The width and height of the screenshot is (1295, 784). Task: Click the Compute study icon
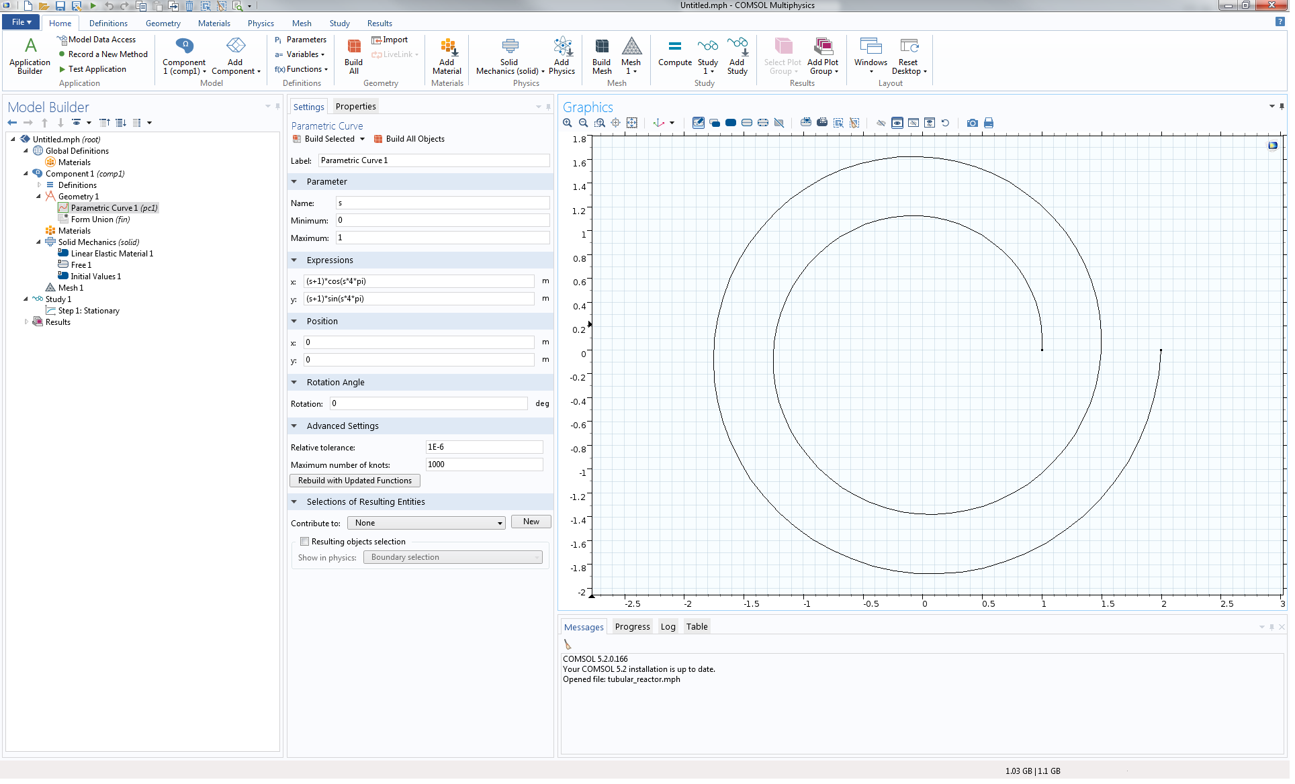[674, 54]
